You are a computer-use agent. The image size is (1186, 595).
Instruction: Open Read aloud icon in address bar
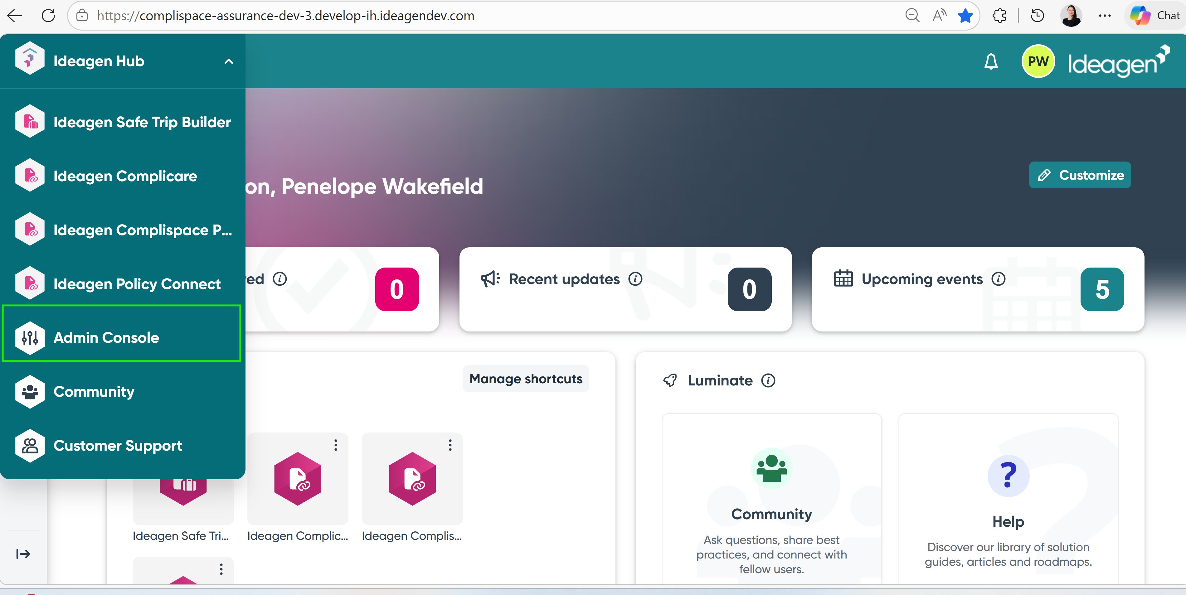(939, 16)
